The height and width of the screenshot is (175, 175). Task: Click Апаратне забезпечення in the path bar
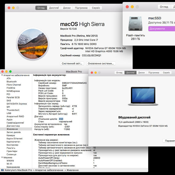[x=49, y=170]
